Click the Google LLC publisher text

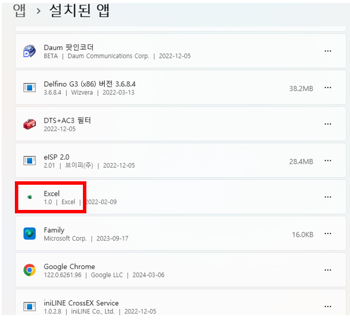coord(107,275)
